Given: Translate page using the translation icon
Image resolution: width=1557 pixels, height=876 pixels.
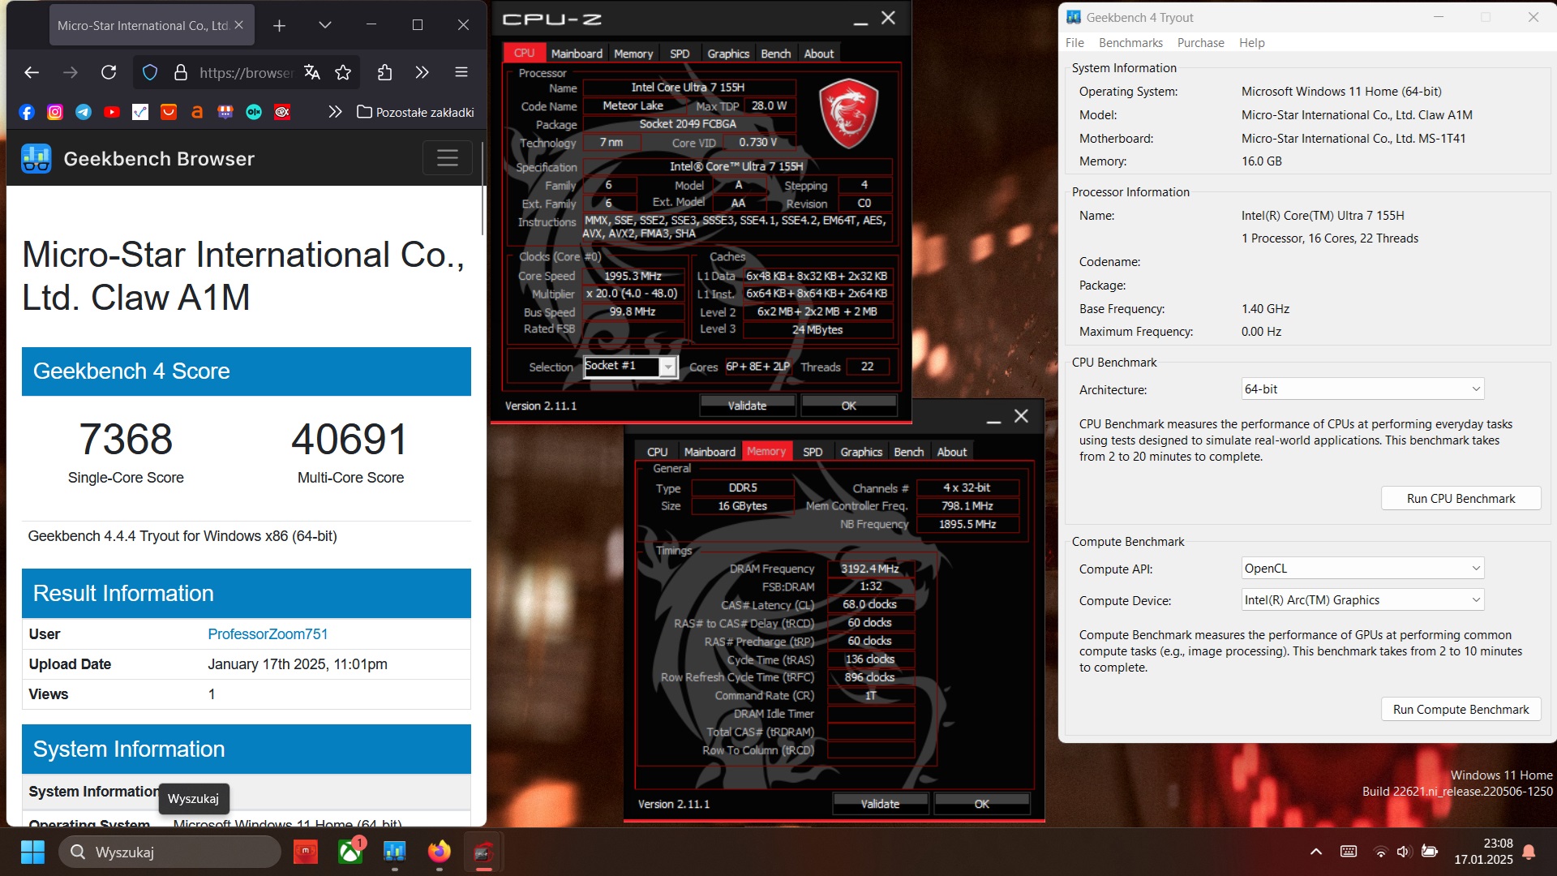Looking at the screenshot, I should pyautogui.click(x=312, y=73).
